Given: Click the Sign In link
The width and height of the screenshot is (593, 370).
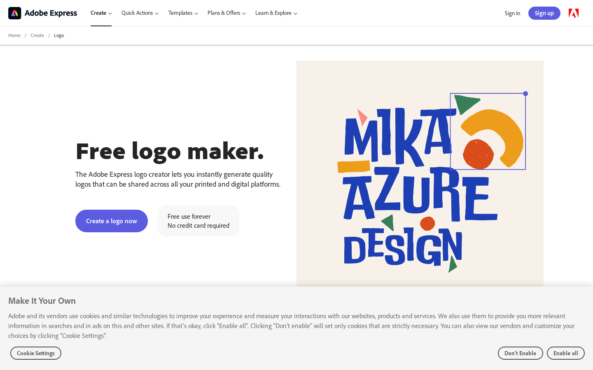Looking at the screenshot, I should tap(512, 13).
